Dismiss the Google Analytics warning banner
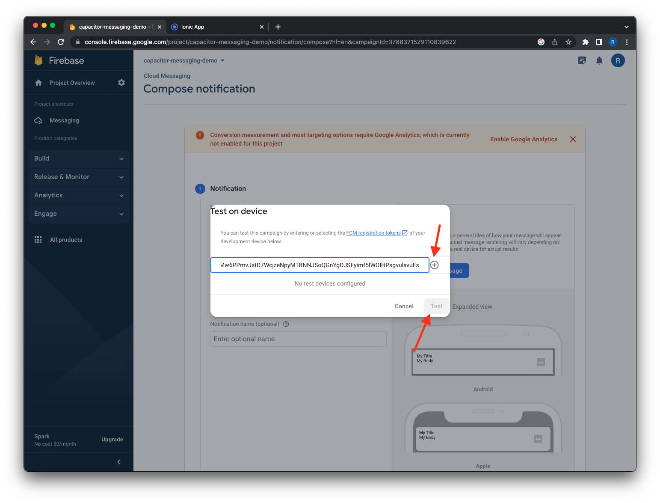 point(573,139)
